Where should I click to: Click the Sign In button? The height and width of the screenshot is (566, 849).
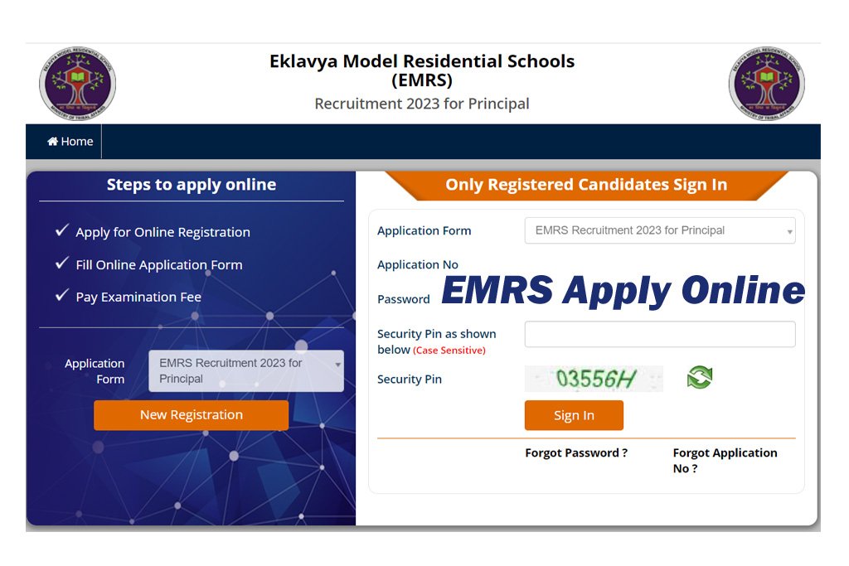(574, 415)
